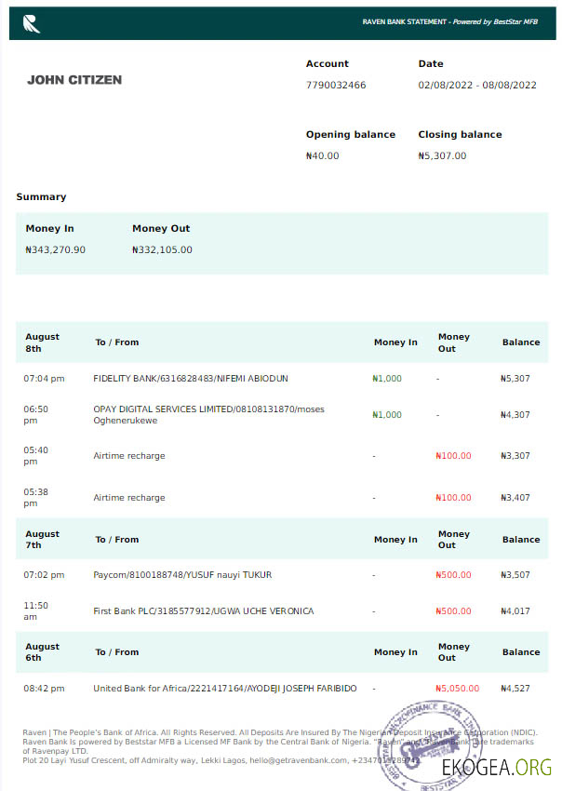The height and width of the screenshot is (791, 562).
Task: Click balance ₦3,307 in the 05:40 row
Action: [x=515, y=456]
